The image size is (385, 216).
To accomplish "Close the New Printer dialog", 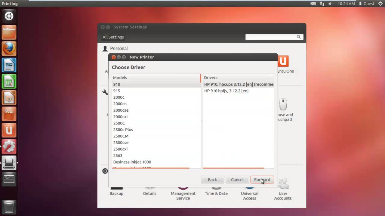I will pyautogui.click(x=114, y=57).
